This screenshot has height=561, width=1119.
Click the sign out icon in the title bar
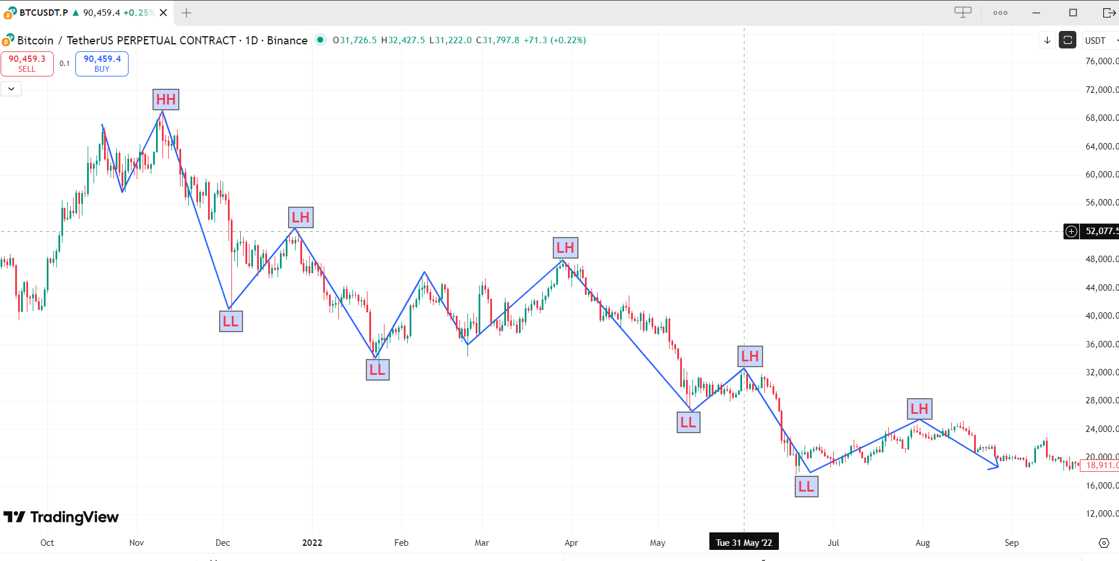[x=1109, y=12]
